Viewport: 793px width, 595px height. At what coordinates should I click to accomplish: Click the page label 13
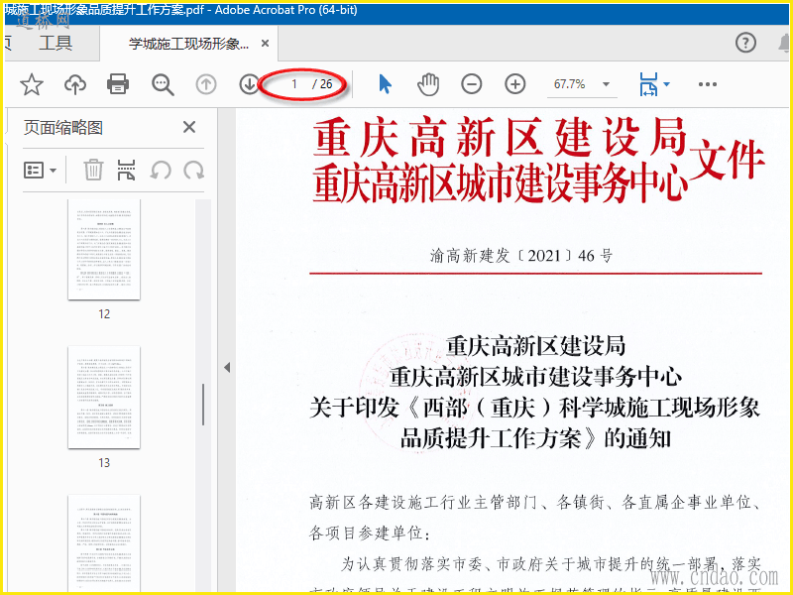tap(104, 462)
